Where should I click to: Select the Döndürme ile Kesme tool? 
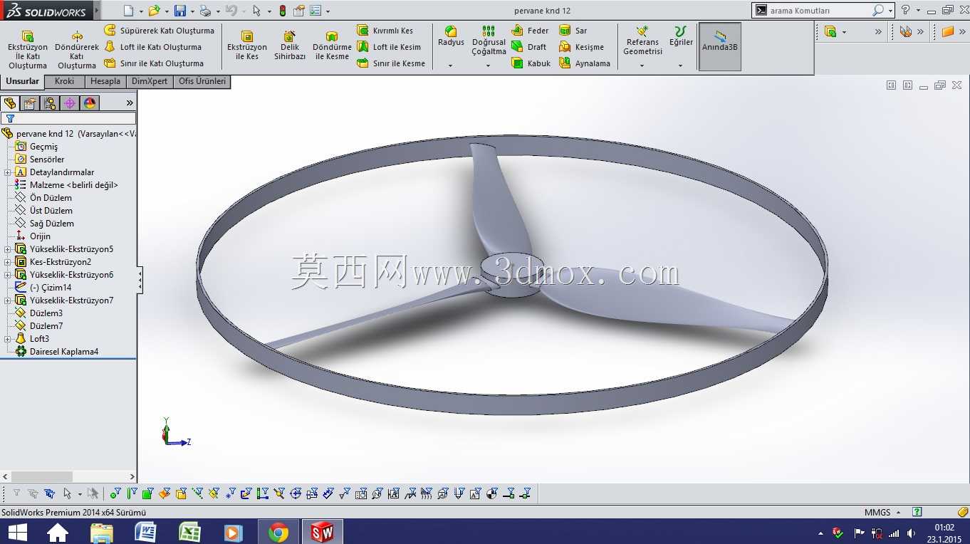pos(332,45)
